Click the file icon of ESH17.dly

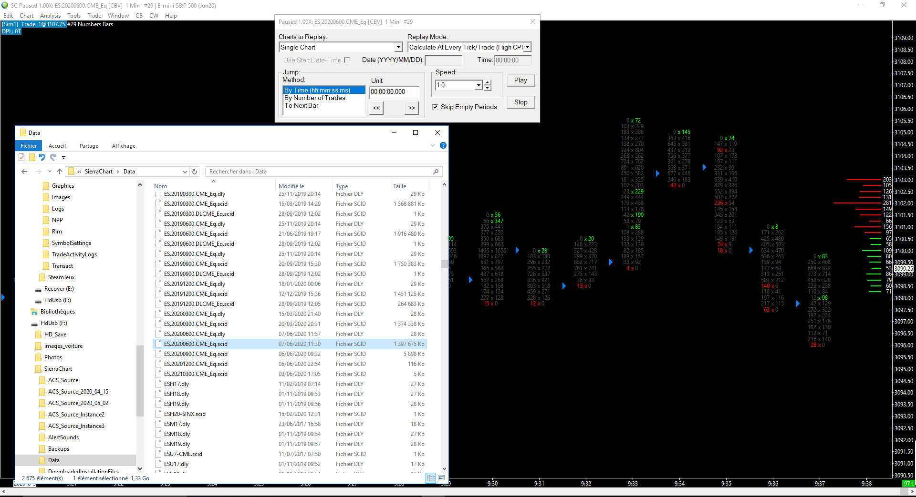click(x=158, y=384)
